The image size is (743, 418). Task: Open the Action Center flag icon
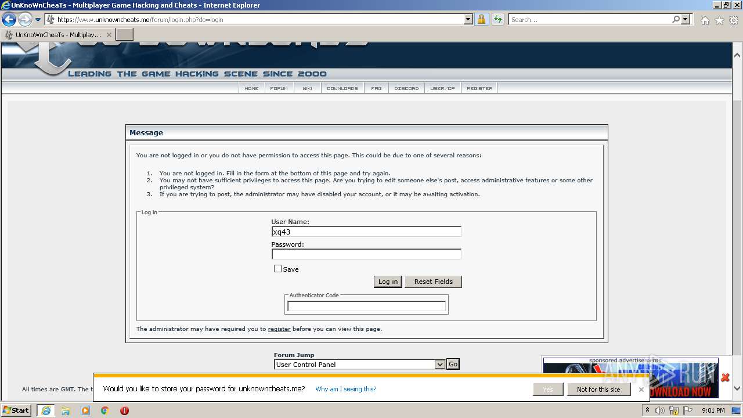tap(687, 410)
